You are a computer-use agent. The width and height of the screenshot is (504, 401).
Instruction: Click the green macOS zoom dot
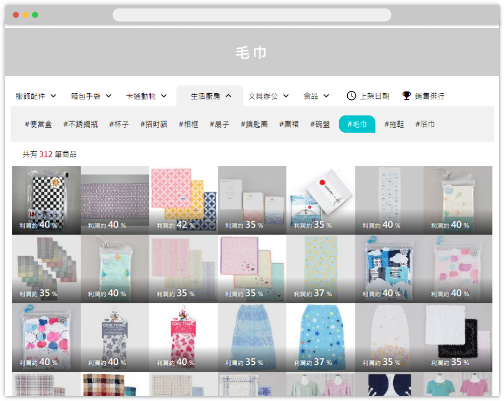coord(35,15)
